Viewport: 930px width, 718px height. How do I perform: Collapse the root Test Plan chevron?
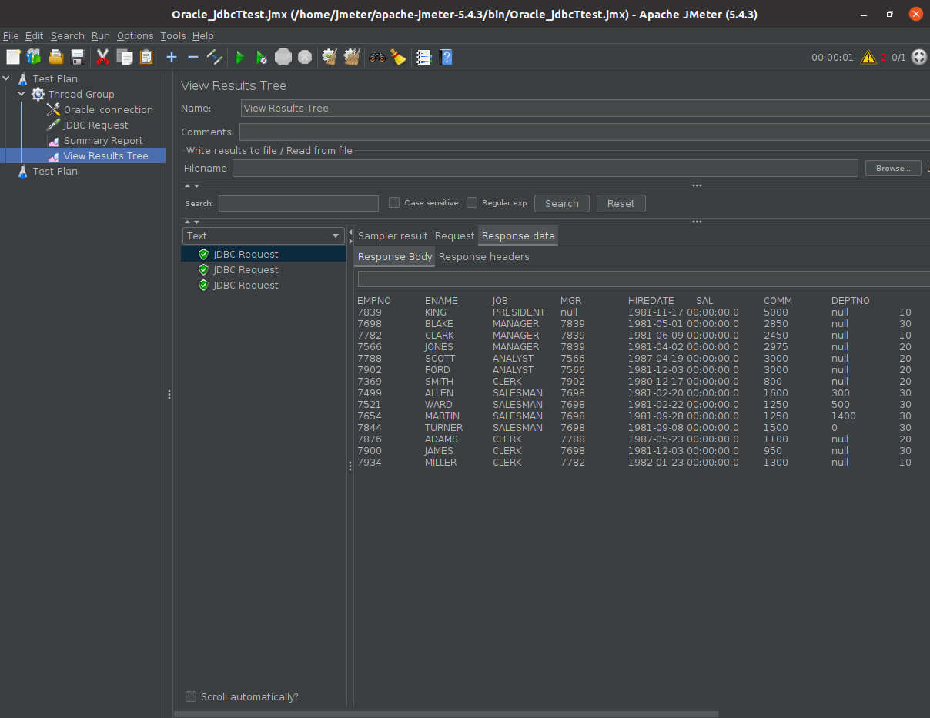tap(7, 78)
